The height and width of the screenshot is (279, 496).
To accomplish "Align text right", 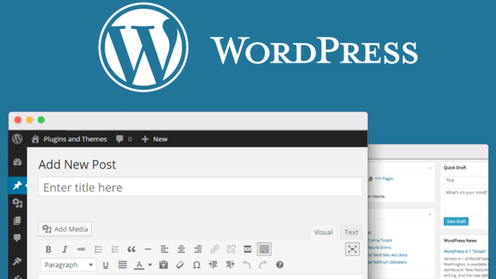I will [x=198, y=249].
